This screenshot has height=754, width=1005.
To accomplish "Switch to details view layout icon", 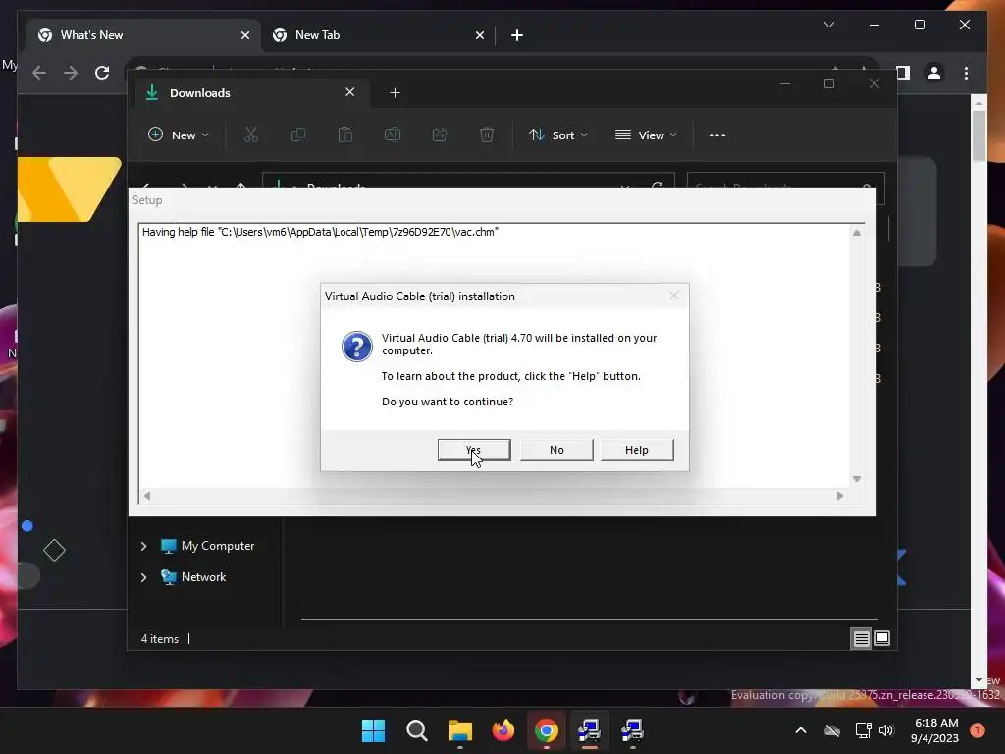I will pos(861,638).
